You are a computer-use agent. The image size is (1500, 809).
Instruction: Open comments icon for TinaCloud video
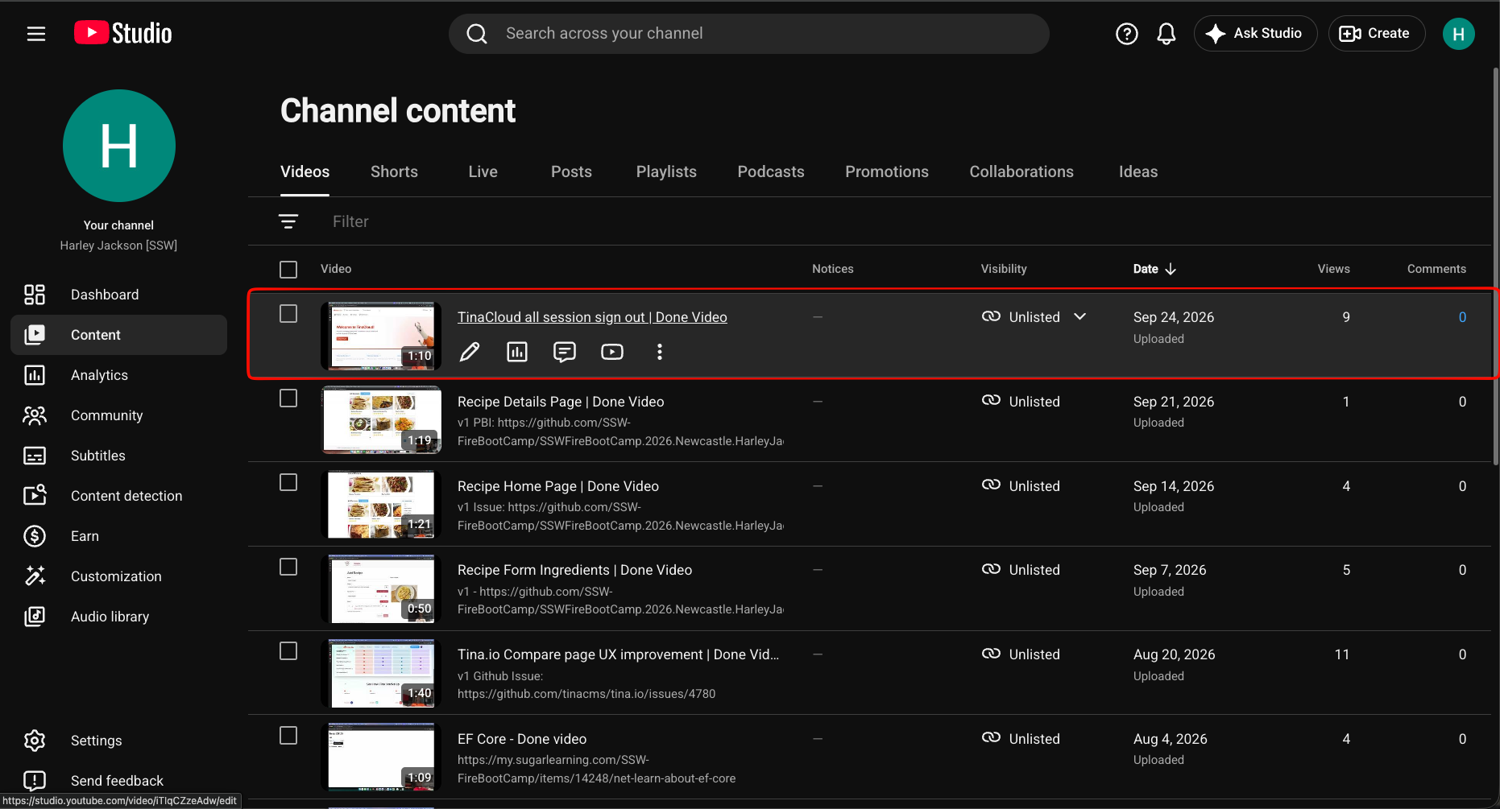pyautogui.click(x=565, y=352)
